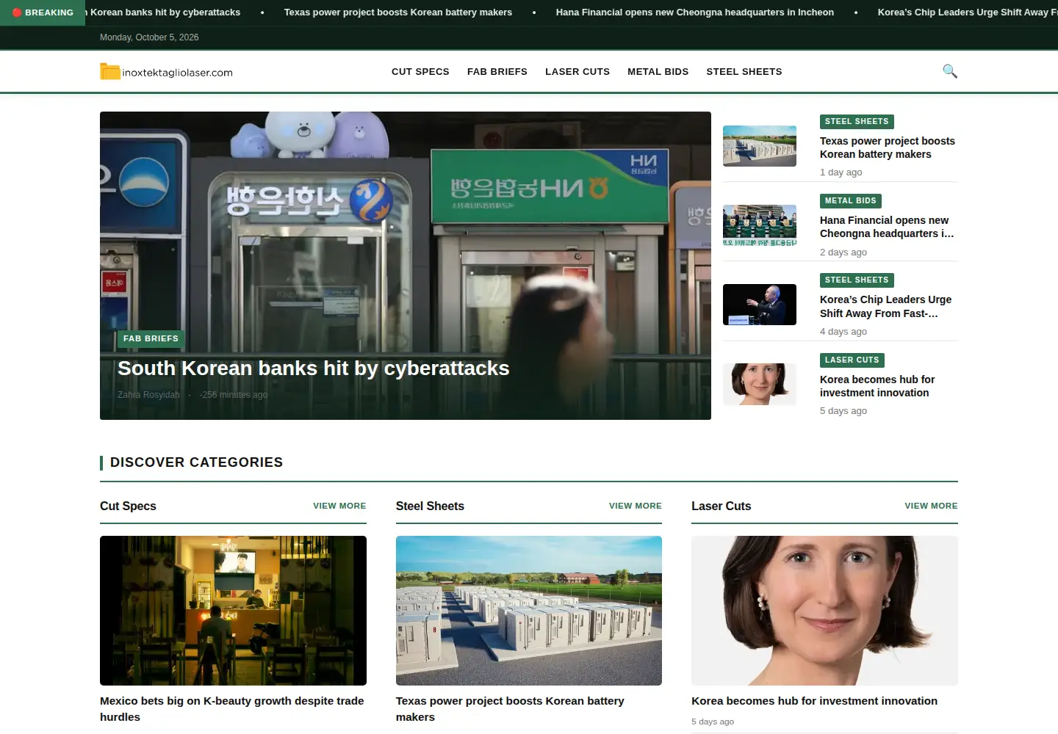Click sidebar thumbnail of battery storage field
Image resolution: width=1058 pixels, height=734 pixels.
(x=760, y=146)
